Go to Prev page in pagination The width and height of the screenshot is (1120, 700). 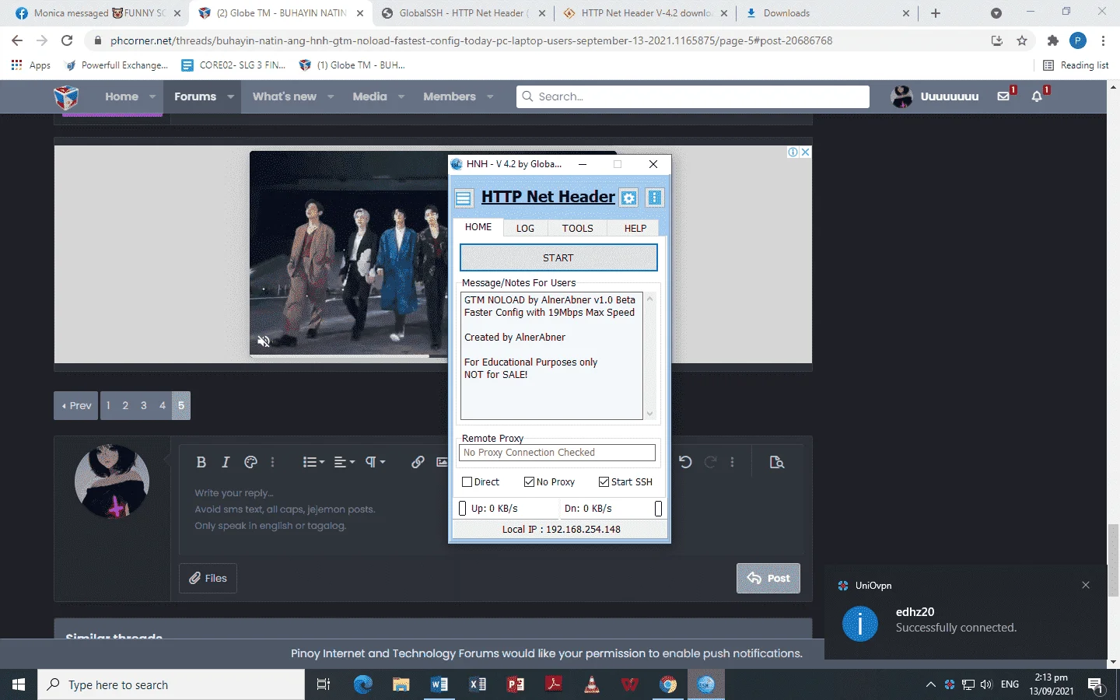[76, 405]
